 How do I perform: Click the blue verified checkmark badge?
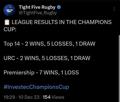(x=59, y=7)
